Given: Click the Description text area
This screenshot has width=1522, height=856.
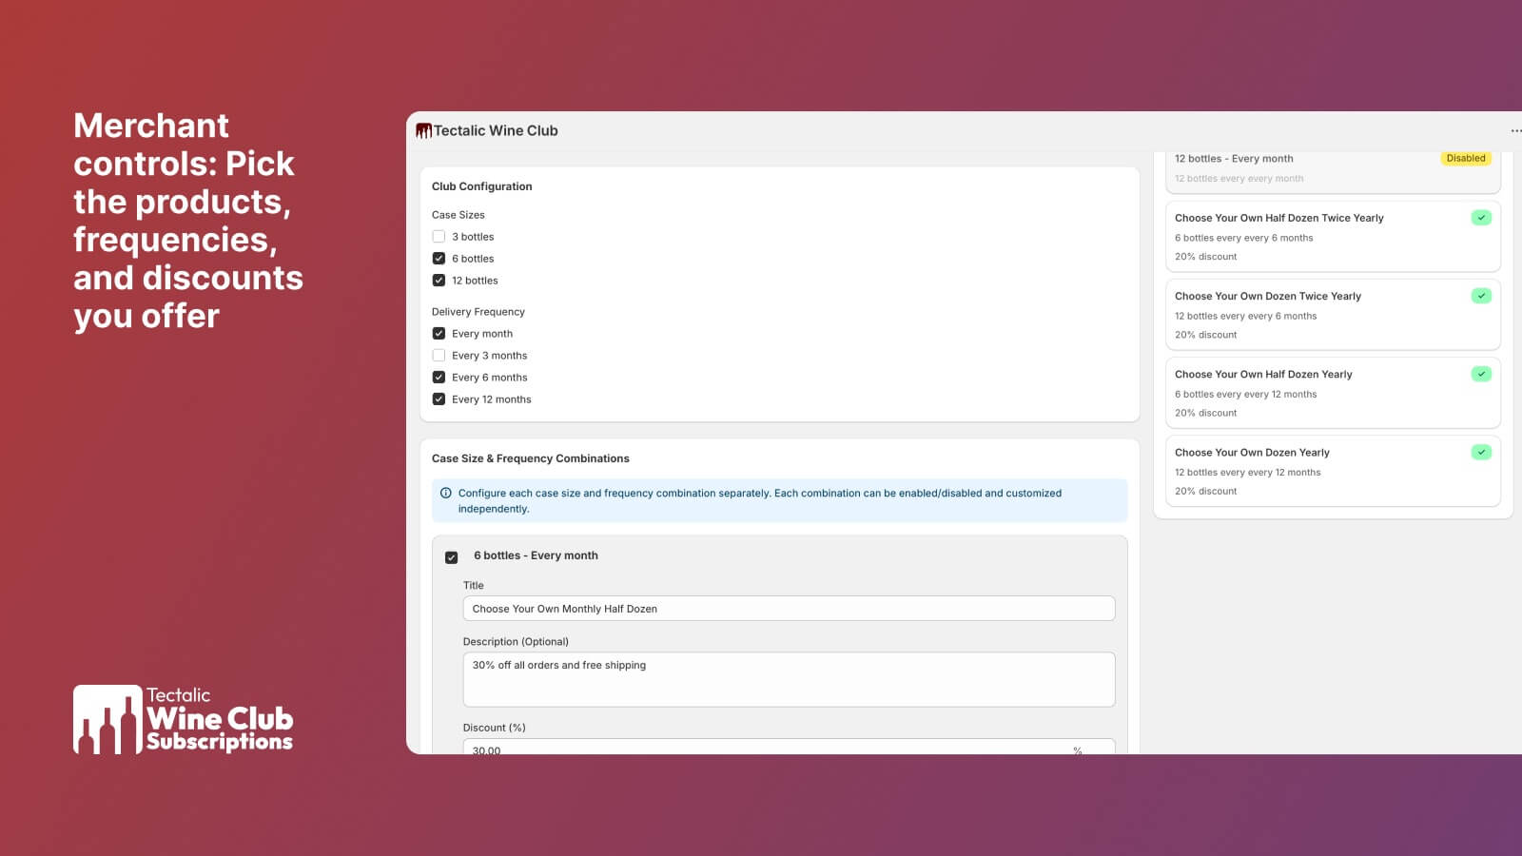Looking at the screenshot, I should (789, 679).
